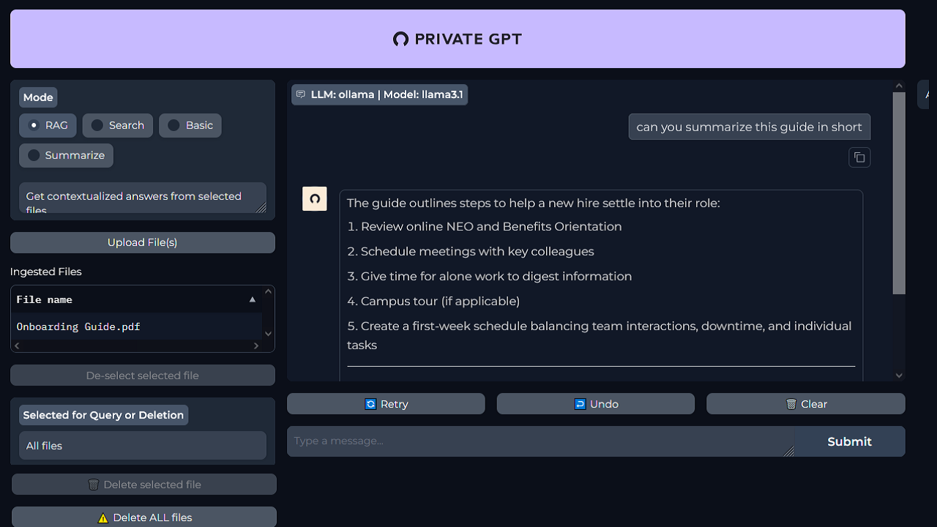Sort by File name column arrow

[253, 299]
